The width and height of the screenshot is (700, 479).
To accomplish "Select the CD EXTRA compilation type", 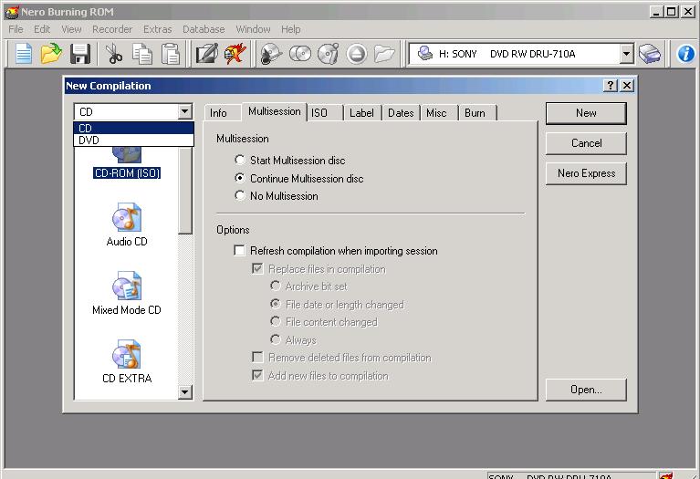I will [x=127, y=361].
